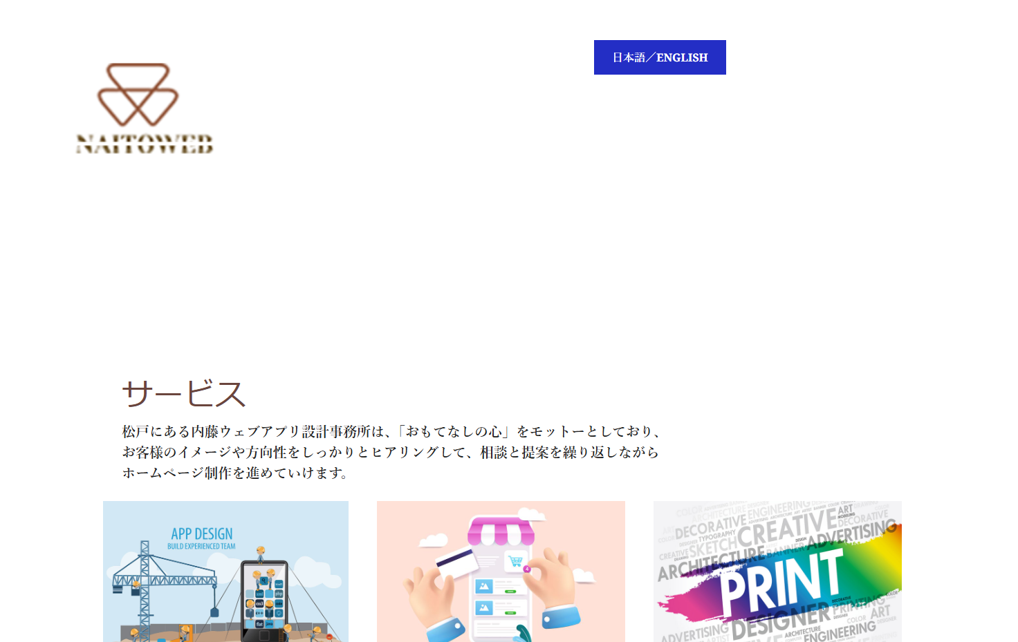Click BUILD EXPERIENCED TEAM caption
The image size is (1018, 642).
201,546
